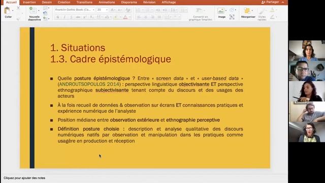Viewport: 325px width, 183px height.
Task: Click the decrease font size icon
Action: (x=120, y=10)
